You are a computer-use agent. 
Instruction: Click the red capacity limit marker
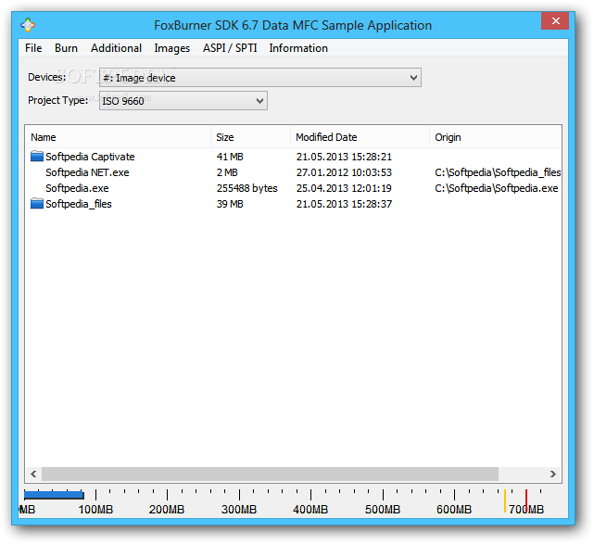[526, 500]
